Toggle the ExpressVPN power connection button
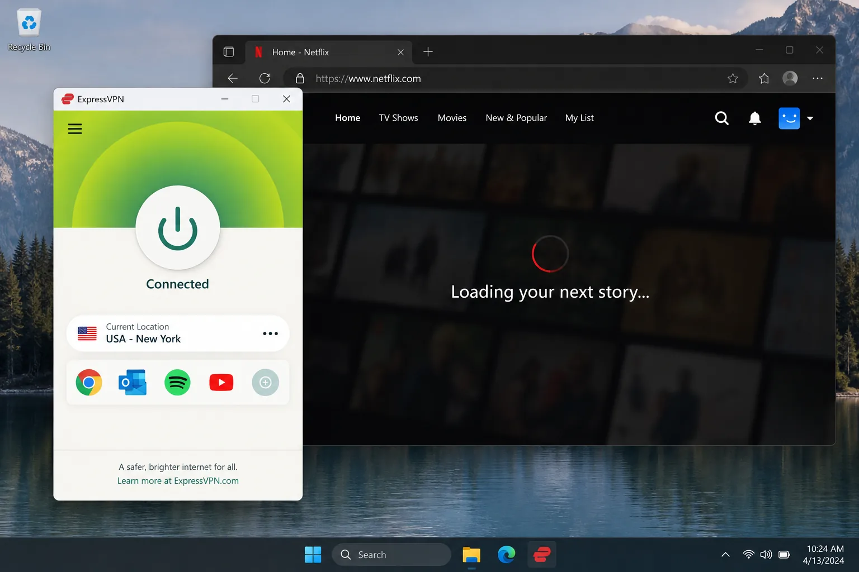Viewport: 859px width, 572px height. 178,228
